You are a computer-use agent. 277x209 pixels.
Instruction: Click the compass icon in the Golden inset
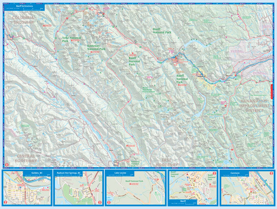tap(5, 203)
